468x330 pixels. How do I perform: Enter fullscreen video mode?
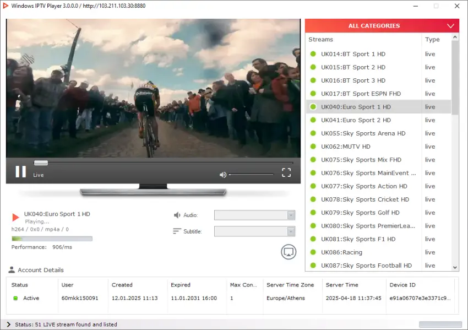pos(286,172)
